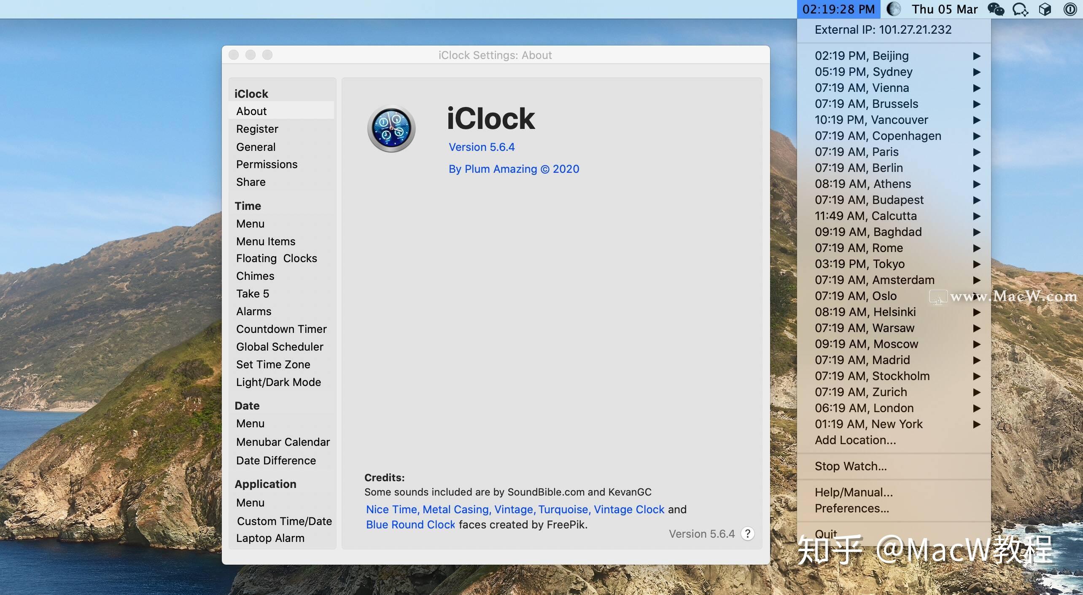Click the iClock app icon in About panel
1083x595 pixels.
(x=391, y=129)
